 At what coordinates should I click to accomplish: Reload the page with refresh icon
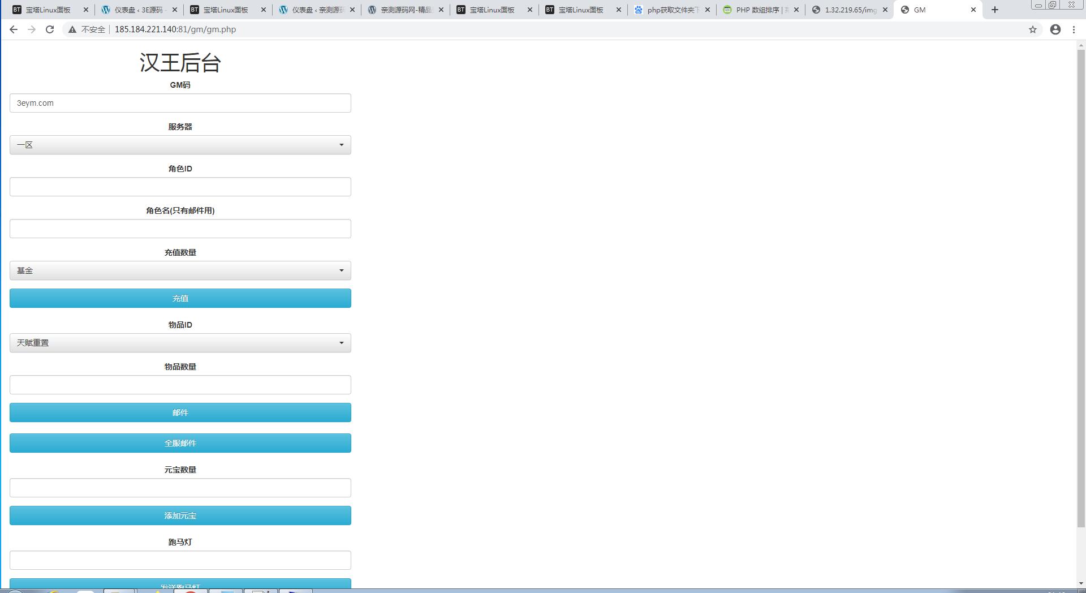click(x=50, y=29)
